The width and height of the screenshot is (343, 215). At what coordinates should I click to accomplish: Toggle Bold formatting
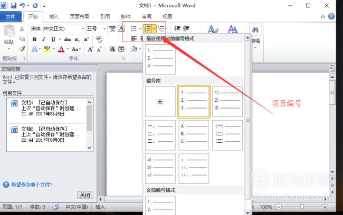34,40
